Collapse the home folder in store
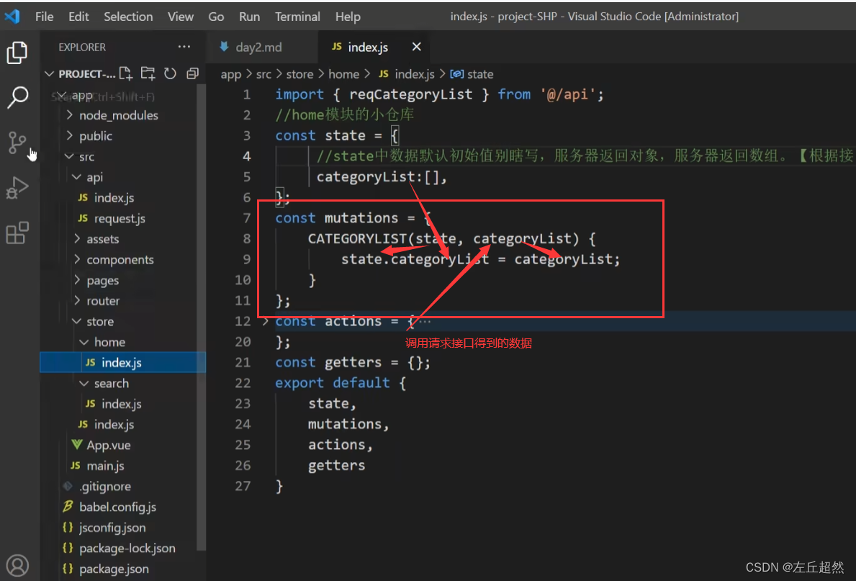 (x=84, y=343)
